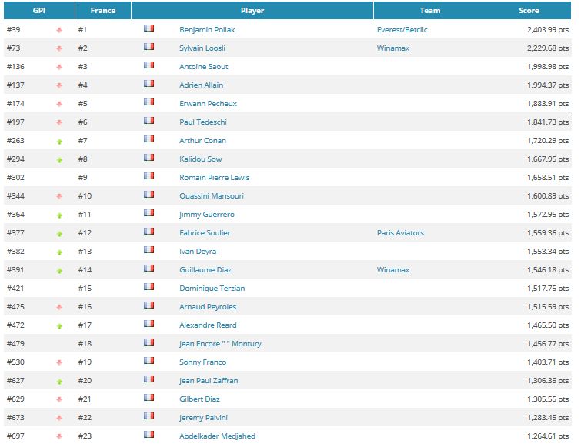Click the green up arrow in row #364
The width and height of the screenshot is (581, 444).
[x=59, y=215]
